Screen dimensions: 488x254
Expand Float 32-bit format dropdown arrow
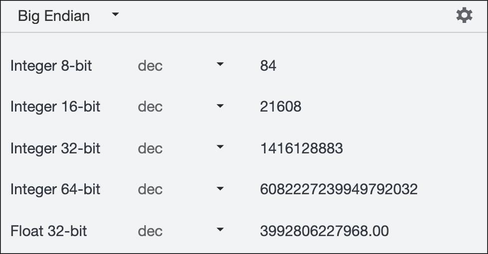[x=220, y=230]
